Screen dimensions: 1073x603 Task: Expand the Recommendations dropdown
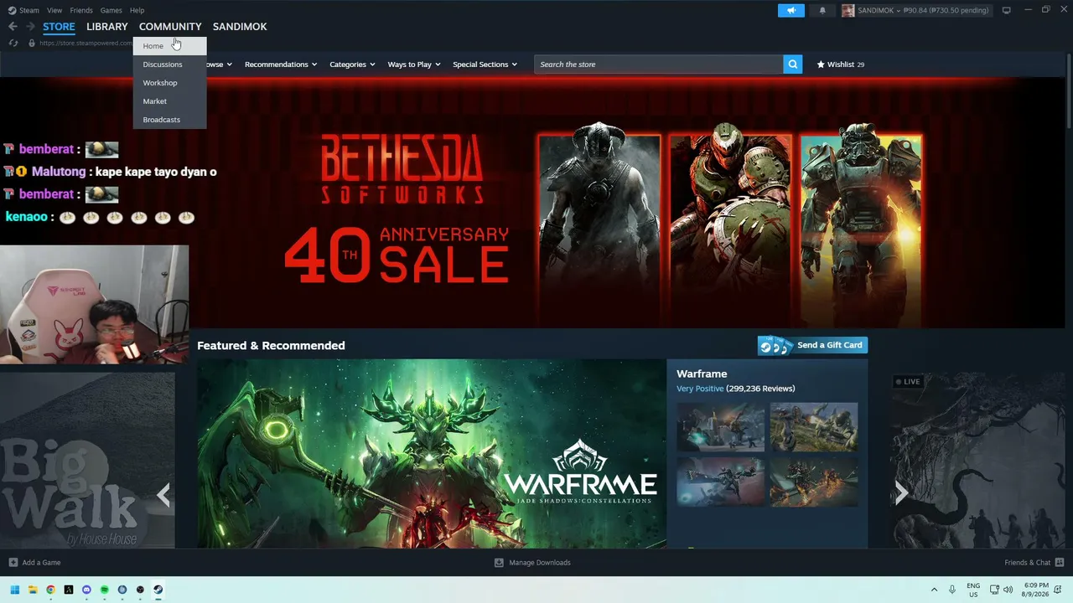281,64
